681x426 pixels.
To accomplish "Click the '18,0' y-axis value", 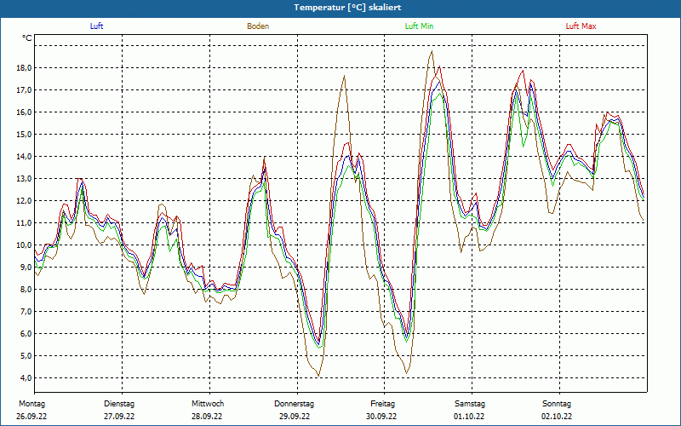I will pos(25,68).
